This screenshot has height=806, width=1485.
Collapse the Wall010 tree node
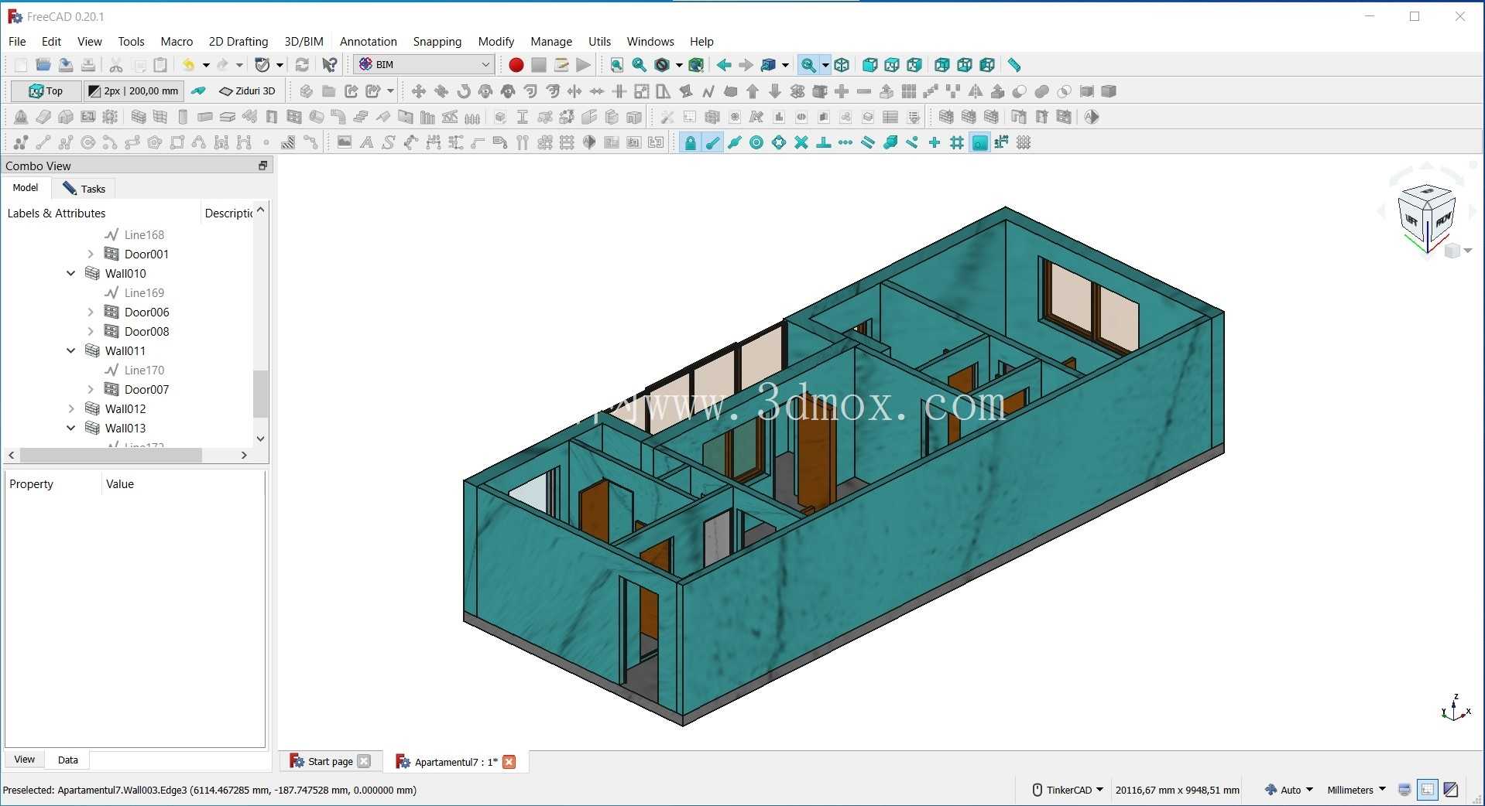(x=71, y=273)
